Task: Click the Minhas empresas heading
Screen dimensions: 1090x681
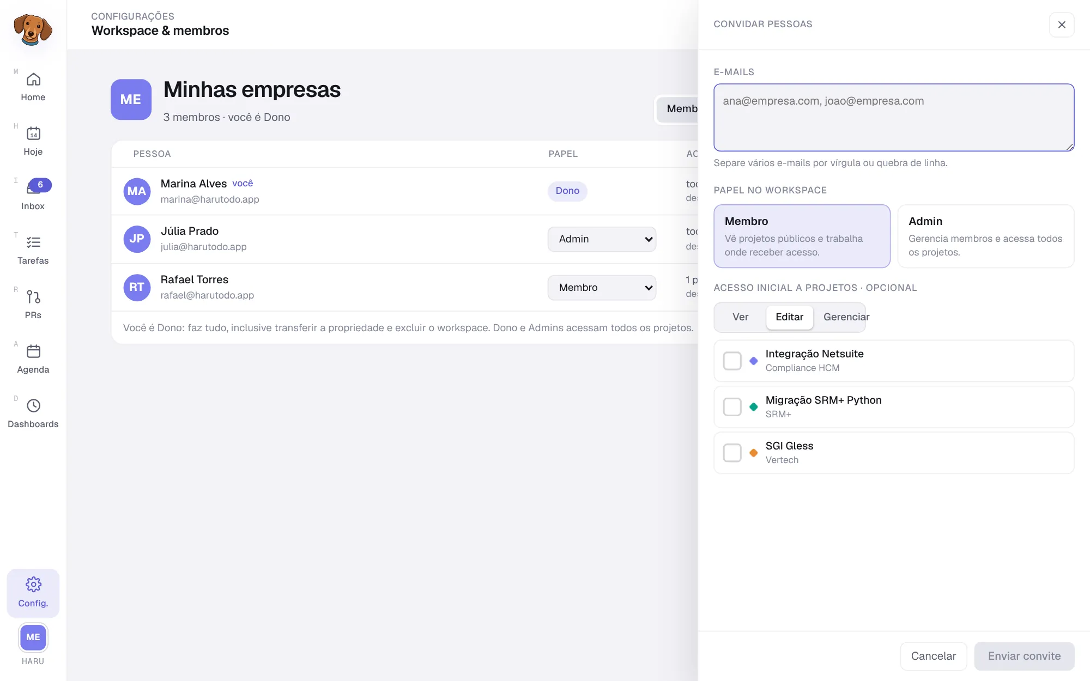Action: (x=252, y=89)
